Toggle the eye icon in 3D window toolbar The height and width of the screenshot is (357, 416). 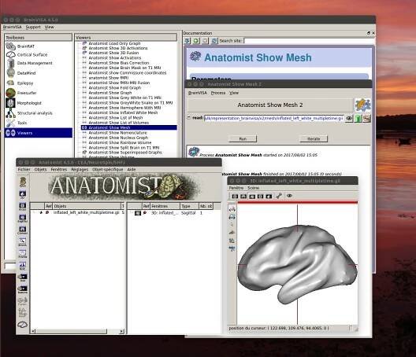pyautogui.click(x=289, y=196)
